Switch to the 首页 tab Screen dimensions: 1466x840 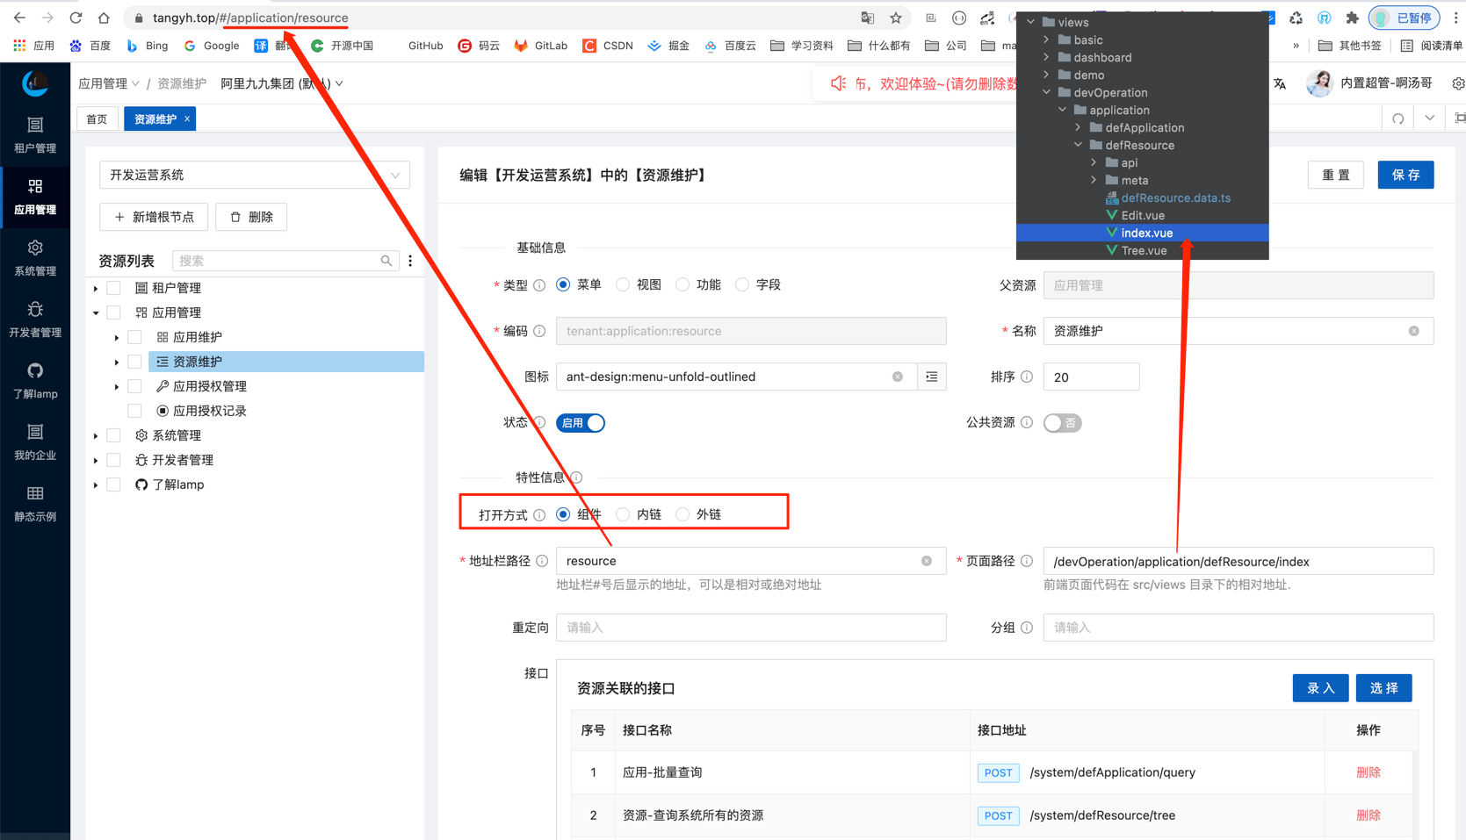pyautogui.click(x=97, y=119)
